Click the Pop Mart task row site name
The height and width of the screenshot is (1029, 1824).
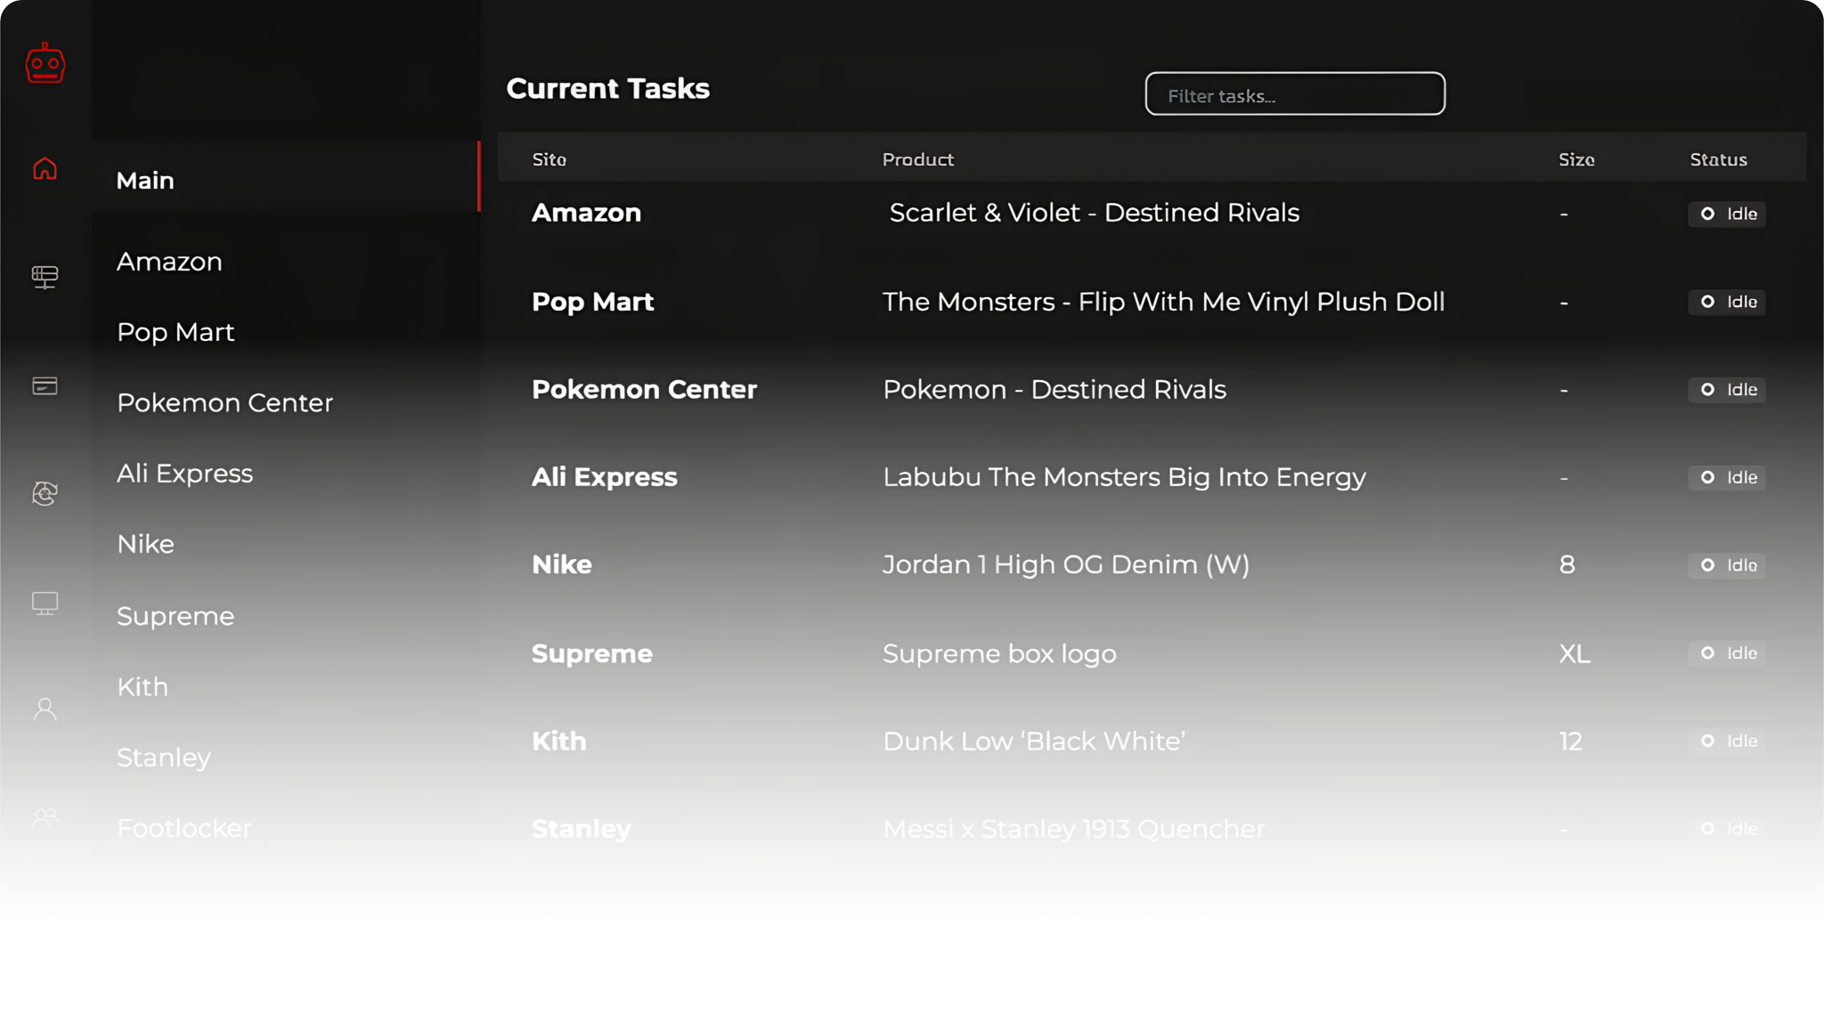tap(592, 302)
